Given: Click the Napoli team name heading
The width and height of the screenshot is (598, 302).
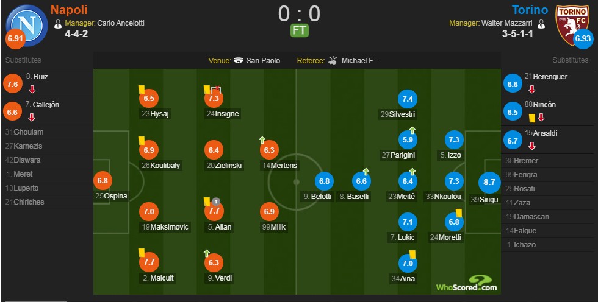Looking at the screenshot, I should (69, 10).
